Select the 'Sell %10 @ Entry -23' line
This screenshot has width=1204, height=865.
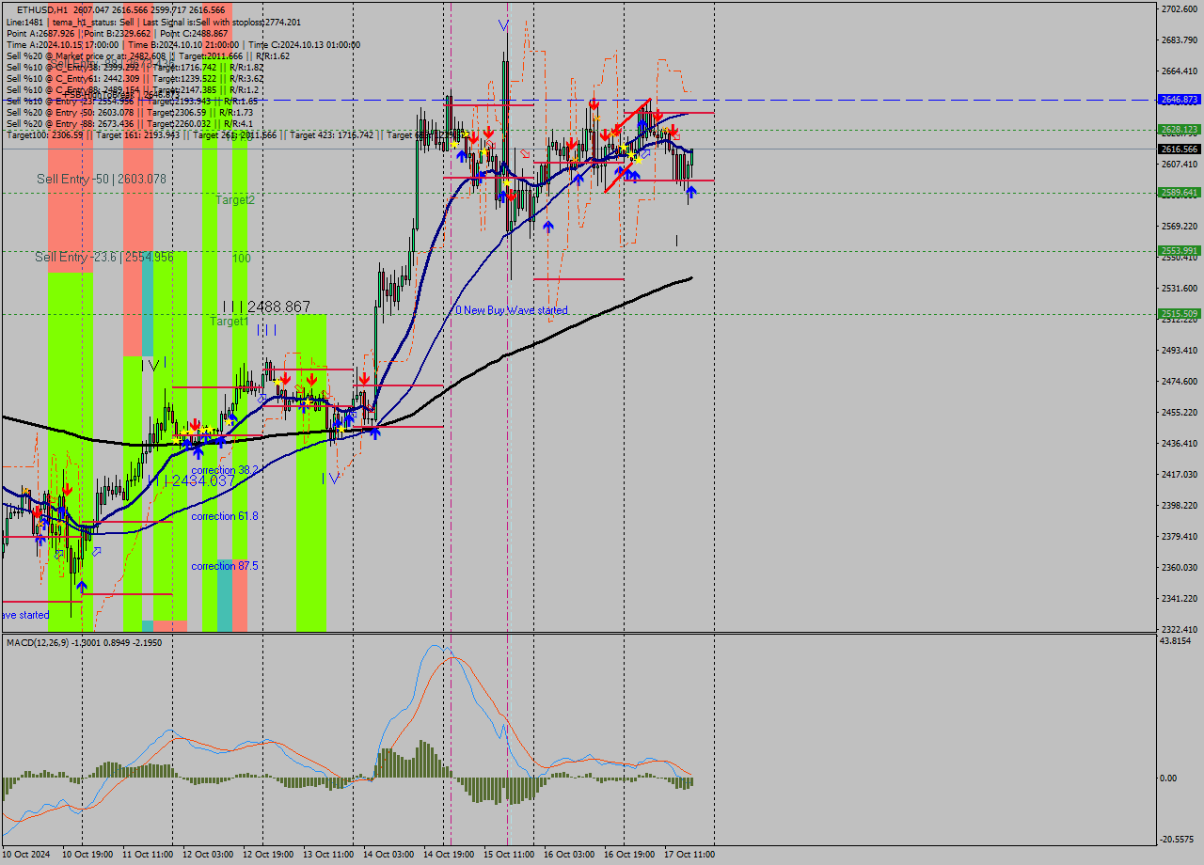point(132,101)
